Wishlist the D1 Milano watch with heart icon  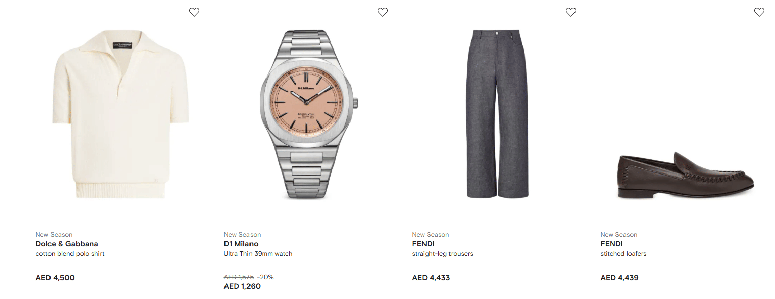point(383,12)
